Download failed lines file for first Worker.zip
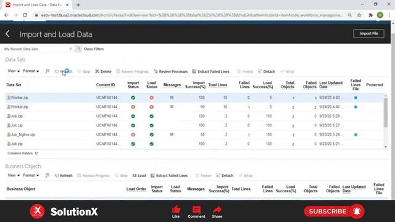This screenshot has height=222, width=395. click(x=355, y=97)
